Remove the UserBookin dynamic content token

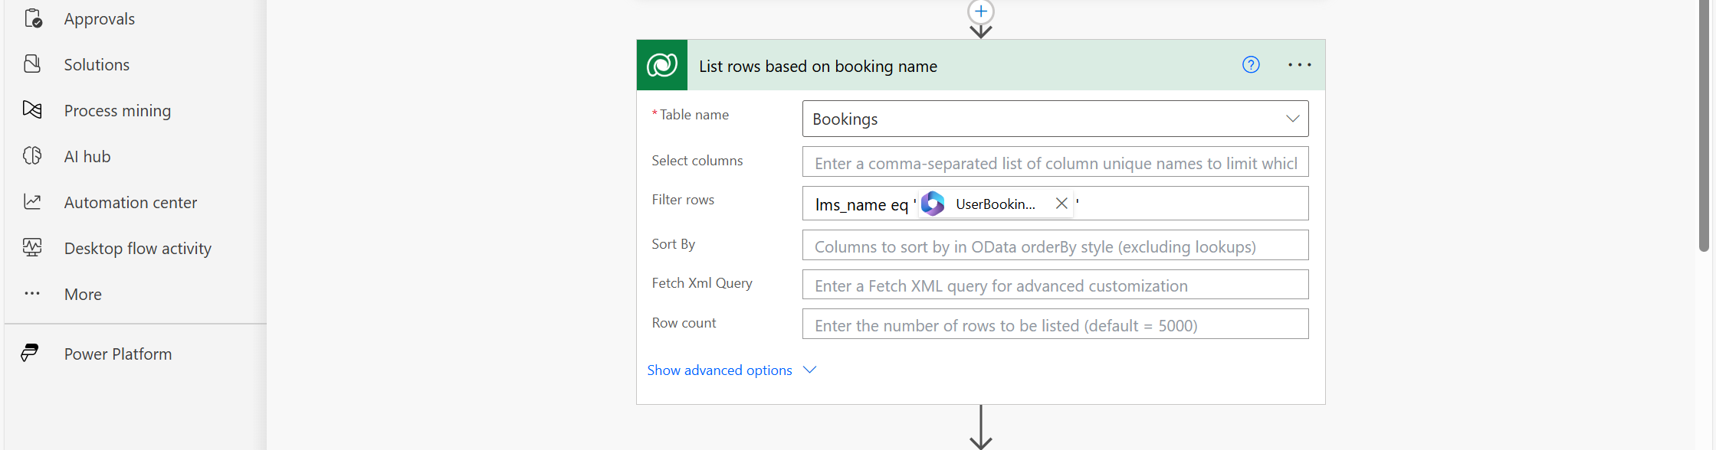[x=1061, y=204]
